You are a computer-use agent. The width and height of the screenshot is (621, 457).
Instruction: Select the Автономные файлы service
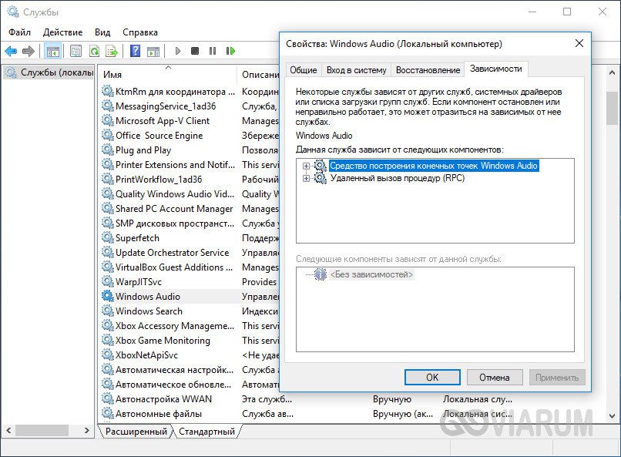click(x=159, y=413)
